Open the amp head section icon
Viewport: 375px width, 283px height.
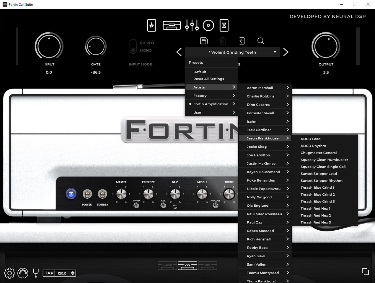pyautogui.click(x=172, y=25)
